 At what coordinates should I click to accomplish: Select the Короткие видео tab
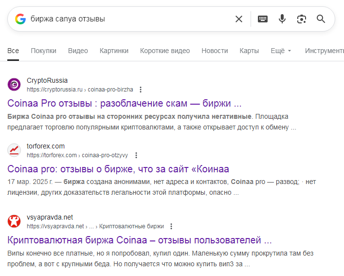click(165, 51)
